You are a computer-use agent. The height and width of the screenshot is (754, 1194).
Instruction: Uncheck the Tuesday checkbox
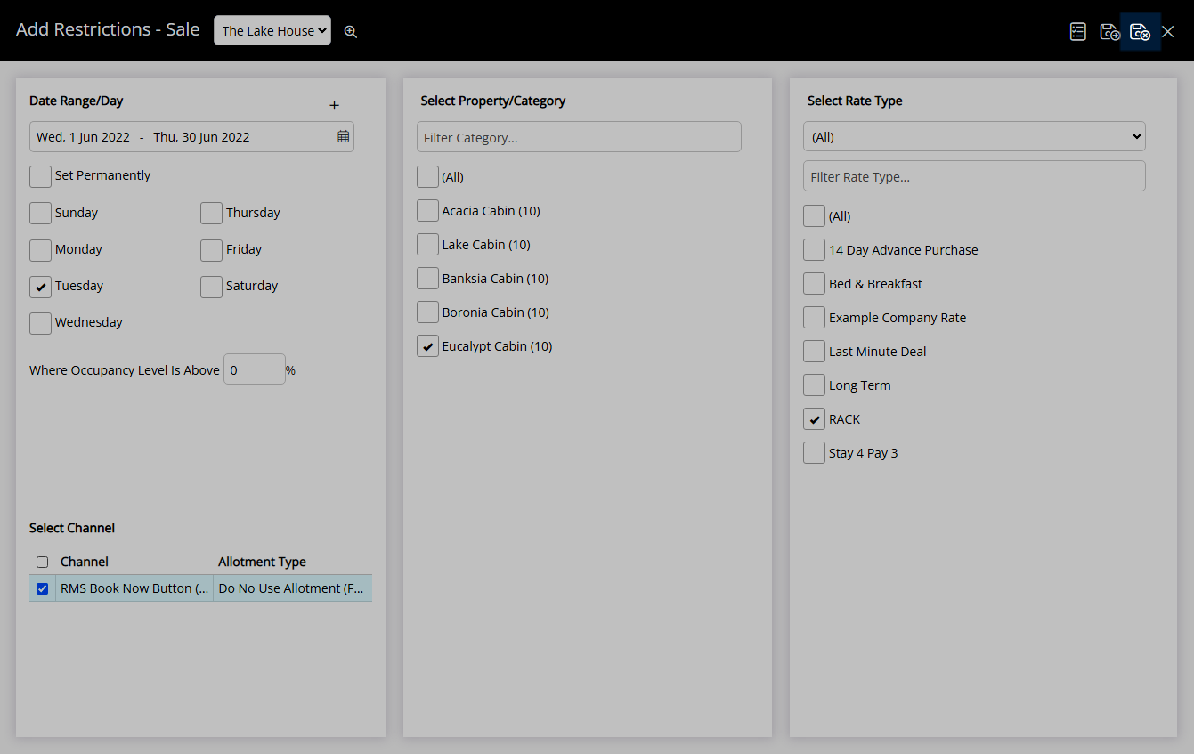pyautogui.click(x=41, y=287)
